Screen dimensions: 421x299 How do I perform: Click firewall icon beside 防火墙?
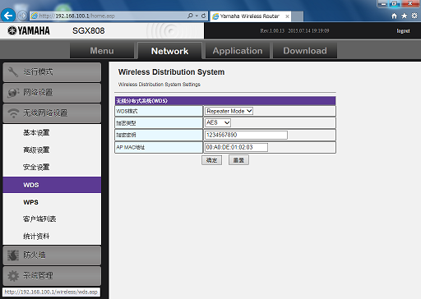(13, 255)
